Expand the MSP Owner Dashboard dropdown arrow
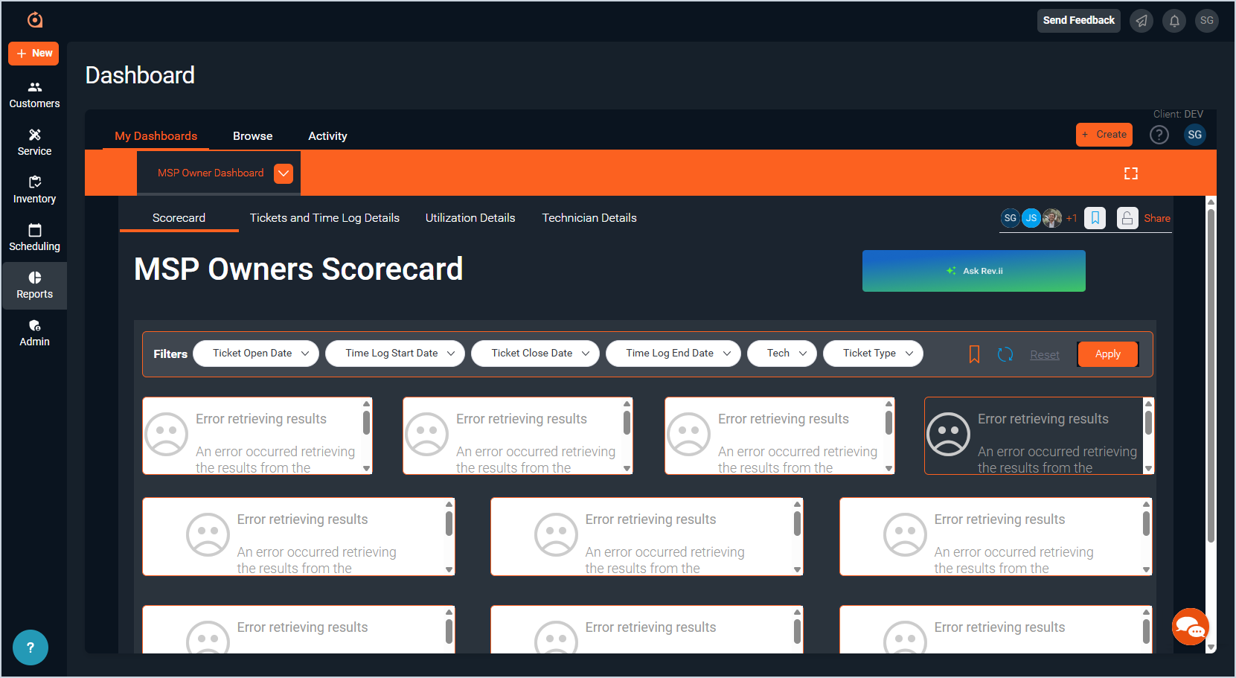The width and height of the screenshot is (1236, 678). [284, 173]
